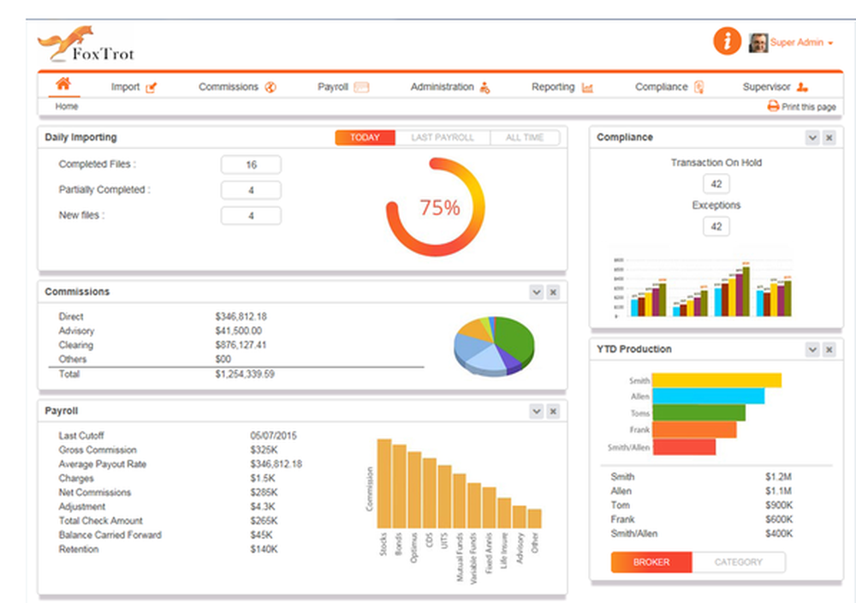Click the green Toms production bar
This screenshot has width=856, height=603.
pos(698,412)
